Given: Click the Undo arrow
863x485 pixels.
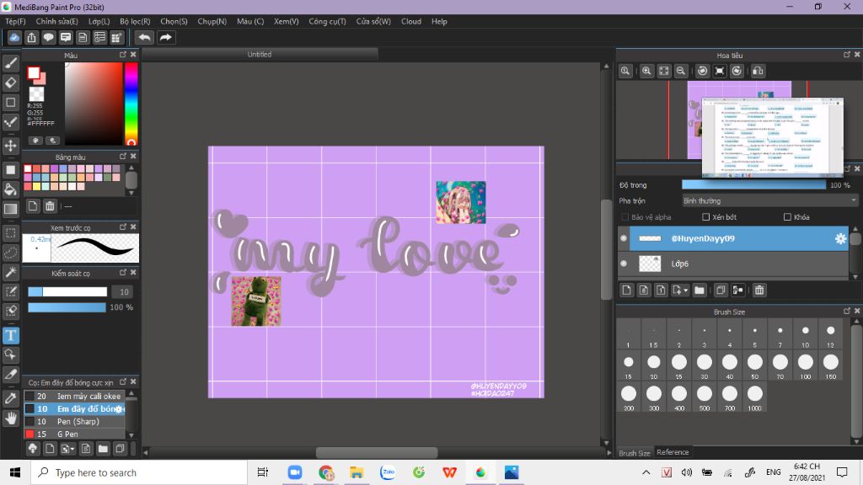Looking at the screenshot, I should (145, 37).
